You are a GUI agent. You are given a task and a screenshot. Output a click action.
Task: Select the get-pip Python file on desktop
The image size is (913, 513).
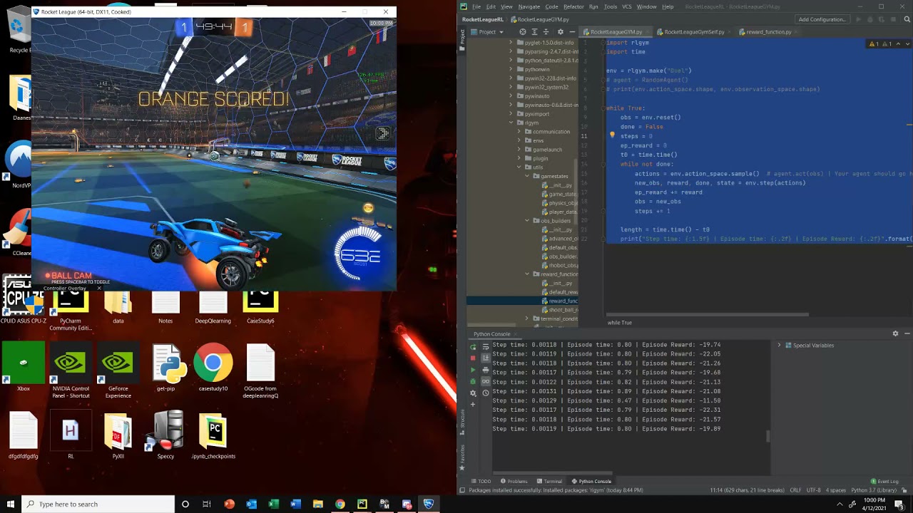[x=165, y=368]
